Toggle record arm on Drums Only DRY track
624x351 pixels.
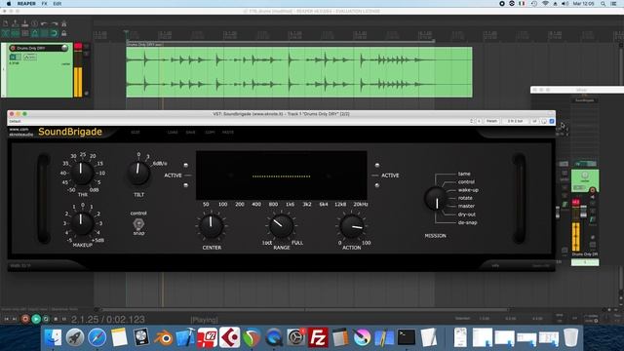[13, 48]
